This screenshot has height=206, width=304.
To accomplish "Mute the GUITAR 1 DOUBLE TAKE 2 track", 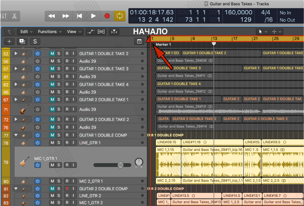I will pyautogui.click(x=52, y=54).
